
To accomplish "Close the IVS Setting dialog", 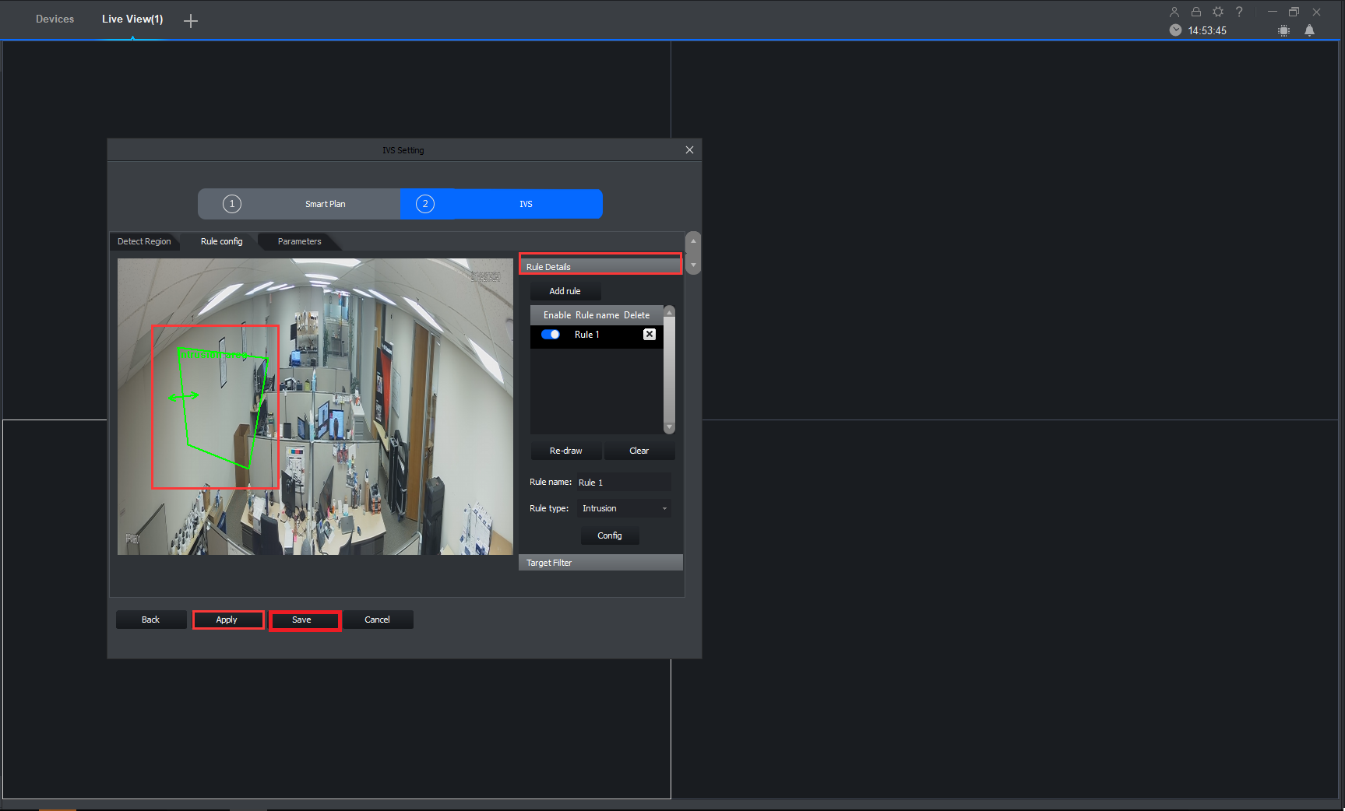I will point(689,150).
